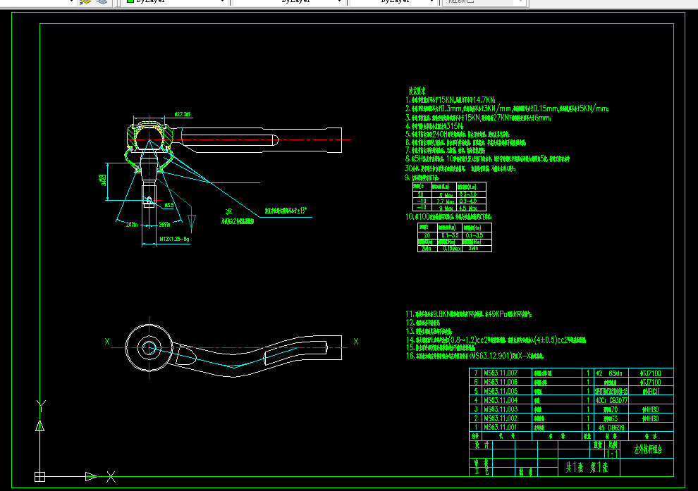Select the thread dimension 'M12X1.25-6g'
The image size is (698, 491).
pos(175,240)
